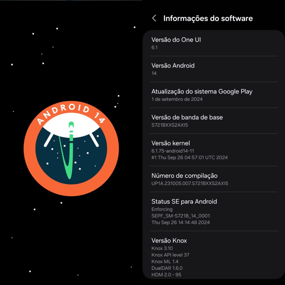The width and height of the screenshot is (285, 285).
Task: Tap the SEPF_SM-S721B_14_0001 policy text
Action: click(x=181, y=216)
